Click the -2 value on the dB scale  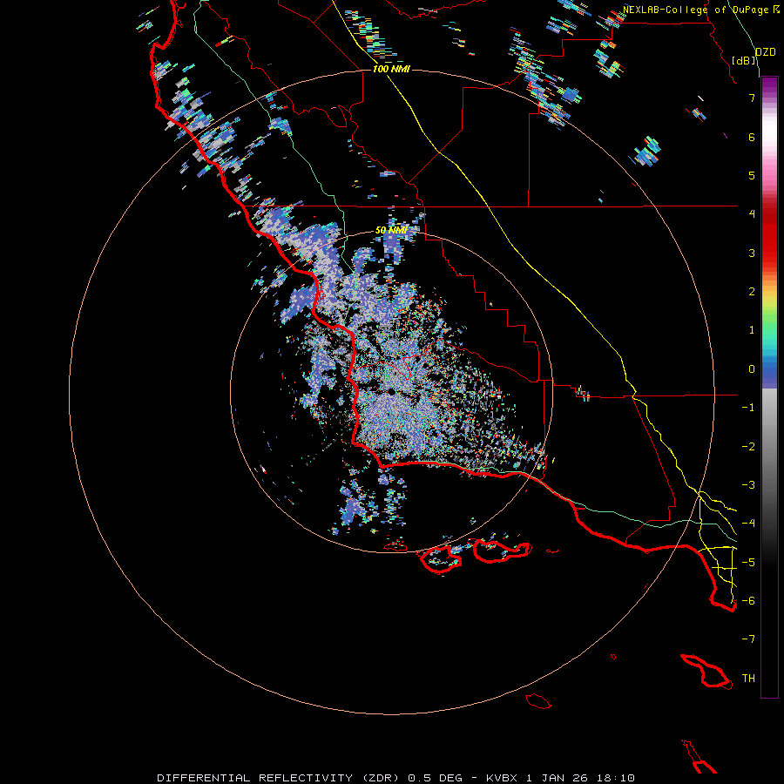tap(748, 447)
